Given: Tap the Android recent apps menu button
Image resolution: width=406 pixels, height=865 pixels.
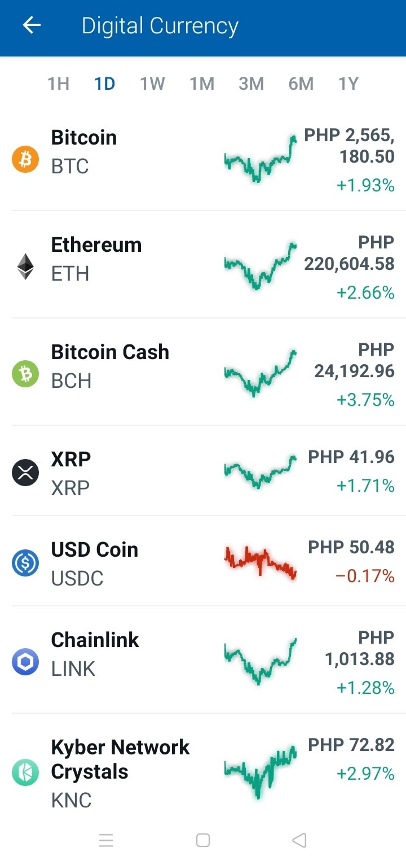Looking at the screenshot, I should (106, 840).
